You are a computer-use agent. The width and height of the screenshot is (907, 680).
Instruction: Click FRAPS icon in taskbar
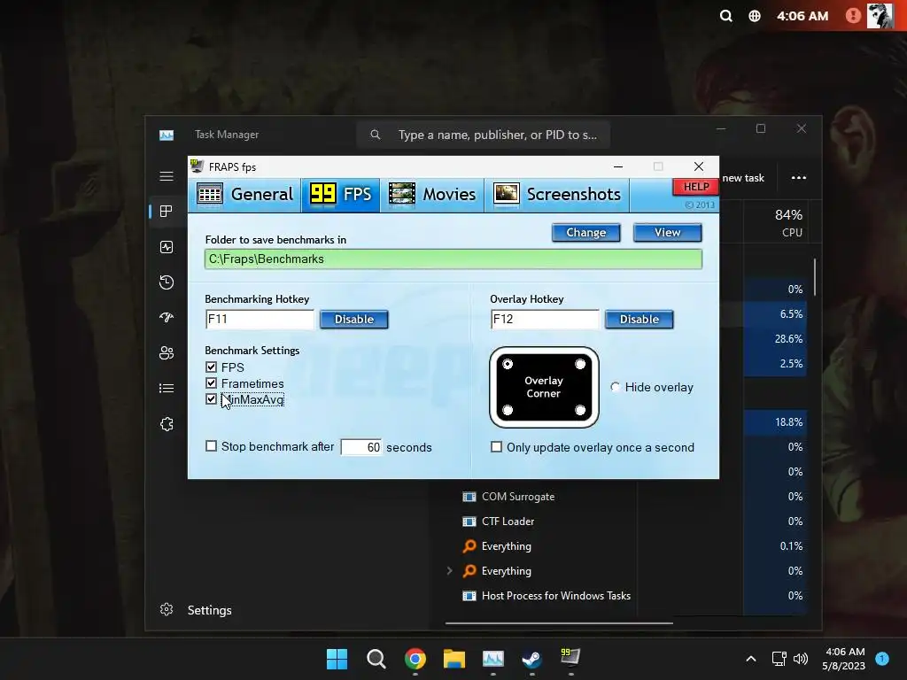(x=570, y=658)
